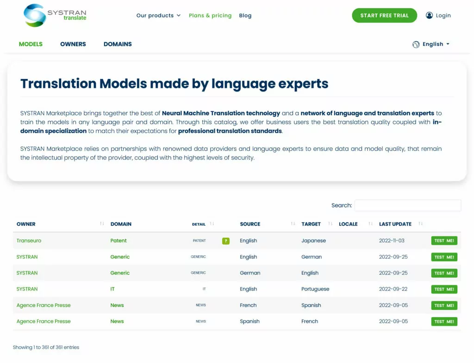This screenshot has height=363, width=474.
Task: Click the green question mark badge in Transeuro row
Action: click(225, 241)
